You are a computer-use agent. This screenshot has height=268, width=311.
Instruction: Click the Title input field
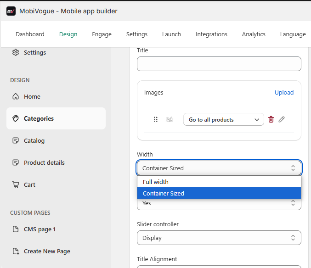click(x=219, y=64)
